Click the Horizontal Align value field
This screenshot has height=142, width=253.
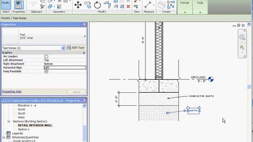(65, 67)
